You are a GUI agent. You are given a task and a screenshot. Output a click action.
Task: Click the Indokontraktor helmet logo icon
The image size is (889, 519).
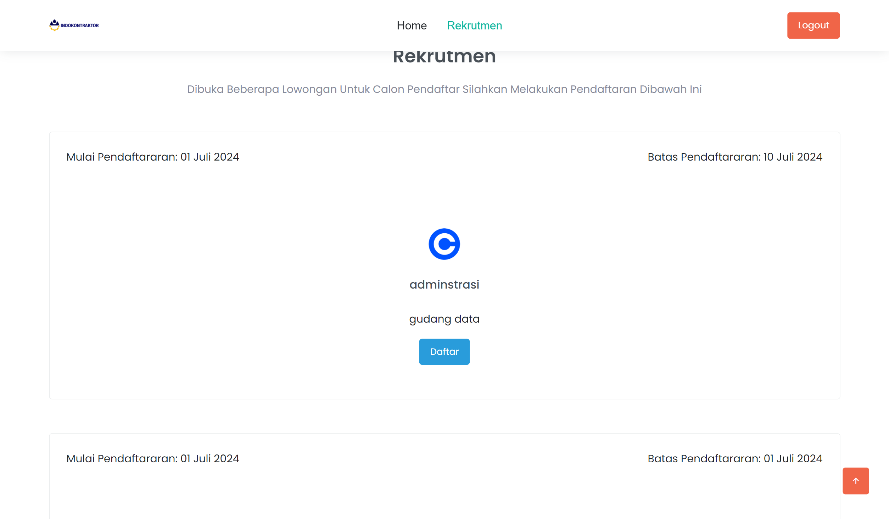tap(54, 25)
